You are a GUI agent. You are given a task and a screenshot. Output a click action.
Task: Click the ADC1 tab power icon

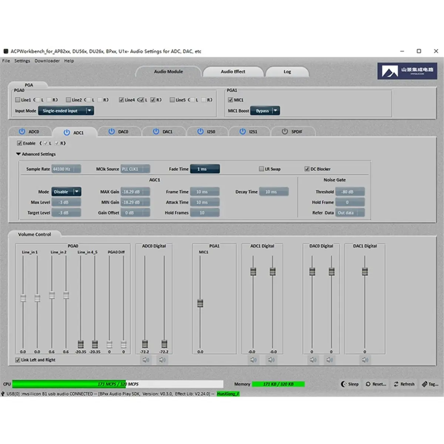point(67,132)
